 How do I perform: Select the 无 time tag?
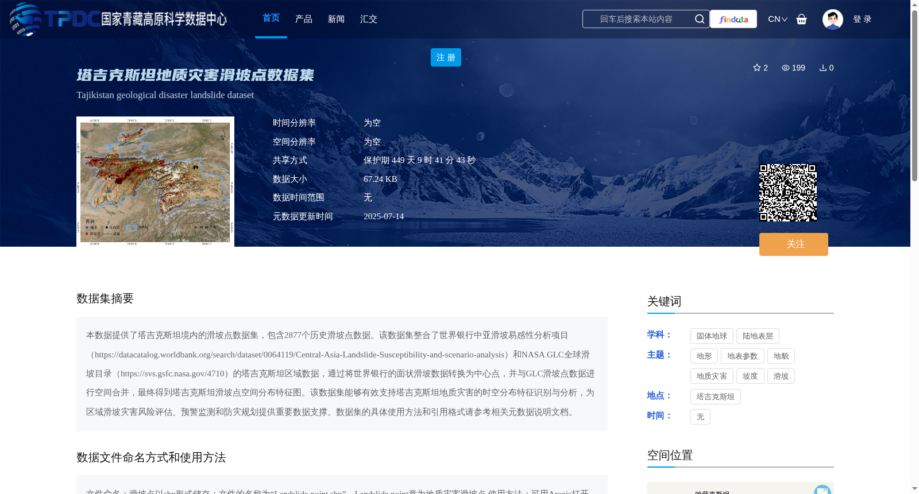tap(700, 417)
